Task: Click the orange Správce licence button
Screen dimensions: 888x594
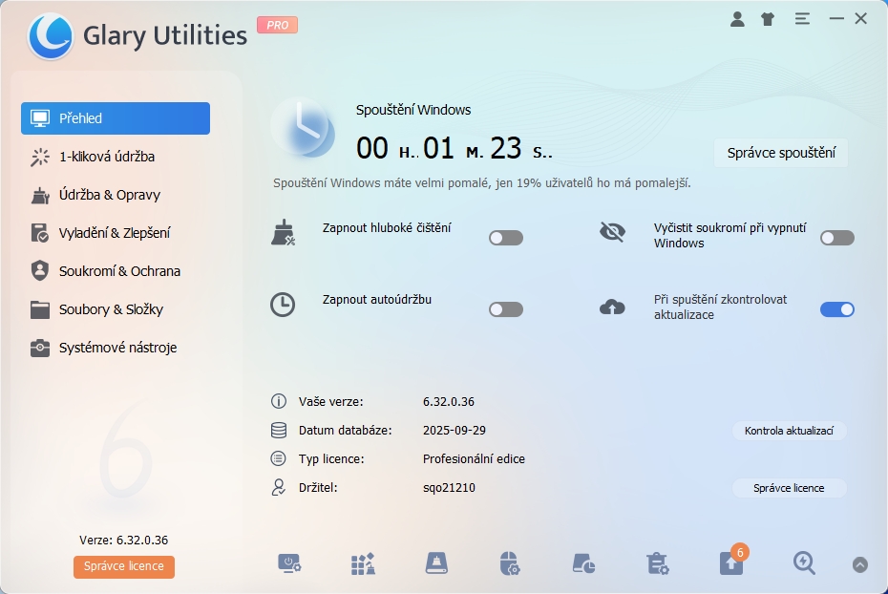Action: 124,566
